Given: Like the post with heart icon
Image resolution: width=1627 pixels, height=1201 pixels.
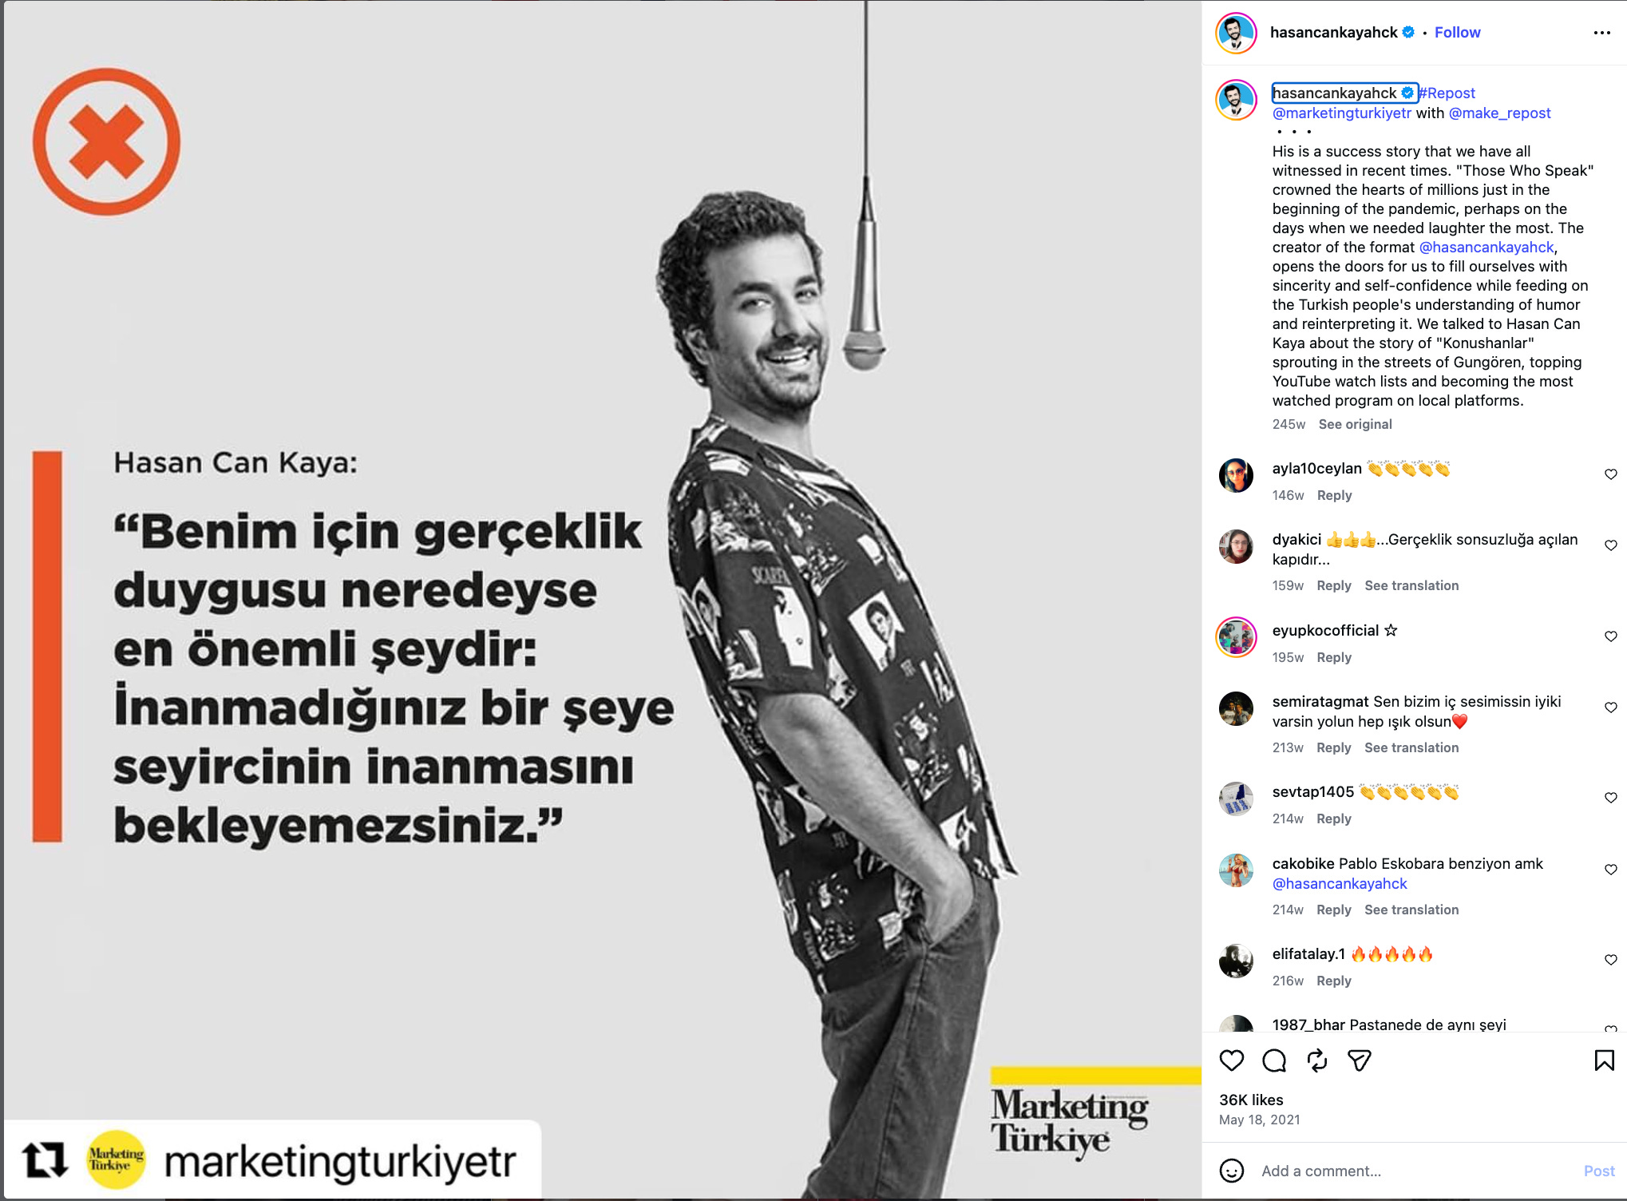Looking at the screenshot, I should click(1232, 1060).
